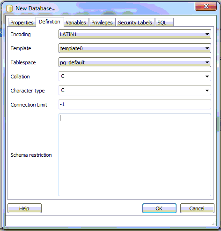221x231 pixels.
Task: Open the Security Labels tab
Action: click(x=135, y=23)
